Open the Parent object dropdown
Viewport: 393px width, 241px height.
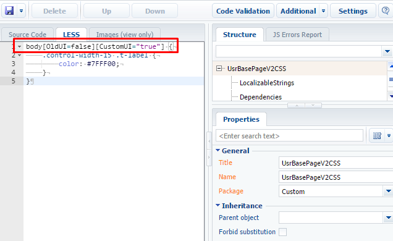[388, 218]
